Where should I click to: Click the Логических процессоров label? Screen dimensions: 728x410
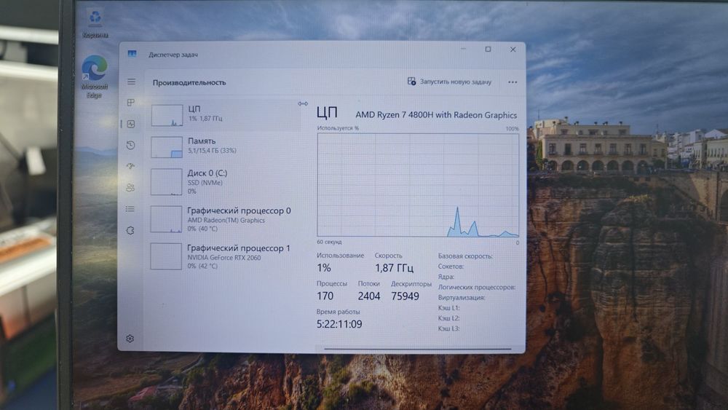point(476,287)
